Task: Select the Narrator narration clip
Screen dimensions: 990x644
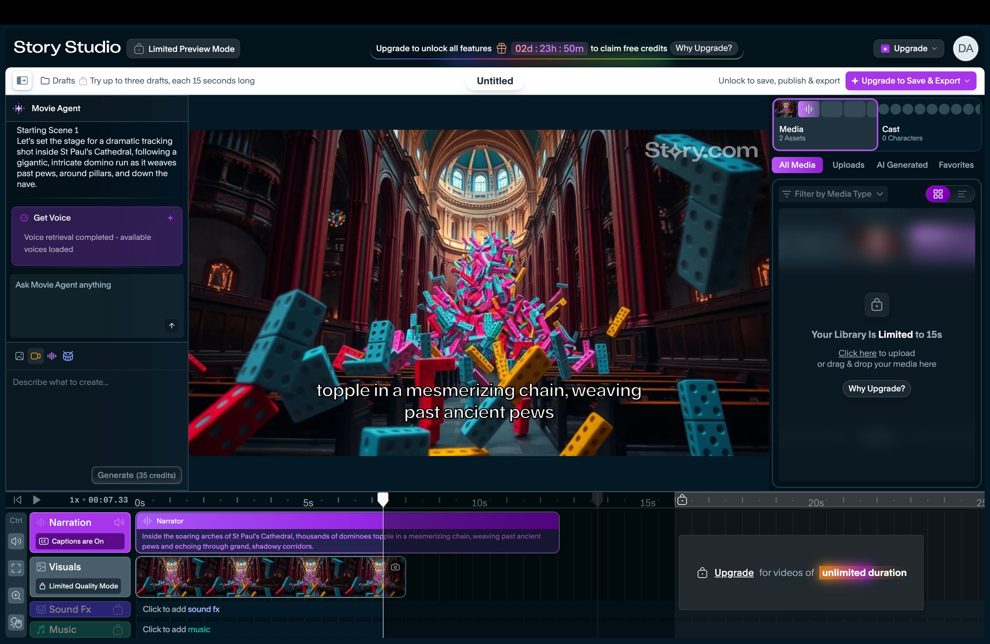Action: point(347,533)
